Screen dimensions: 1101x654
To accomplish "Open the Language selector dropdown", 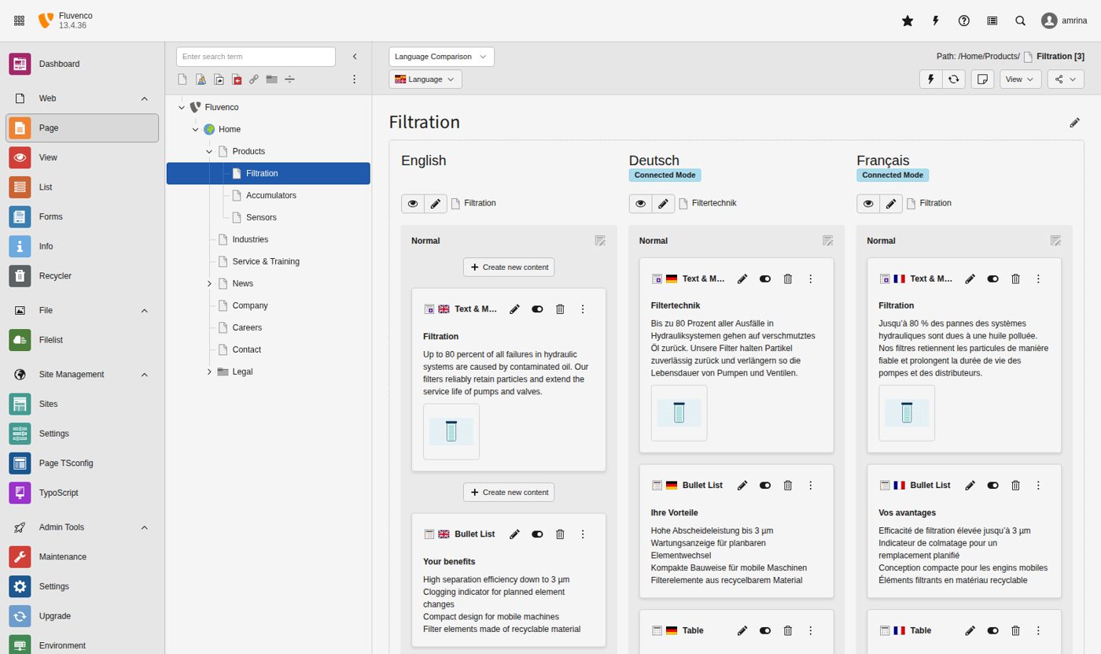I will [x=425, y=79].
